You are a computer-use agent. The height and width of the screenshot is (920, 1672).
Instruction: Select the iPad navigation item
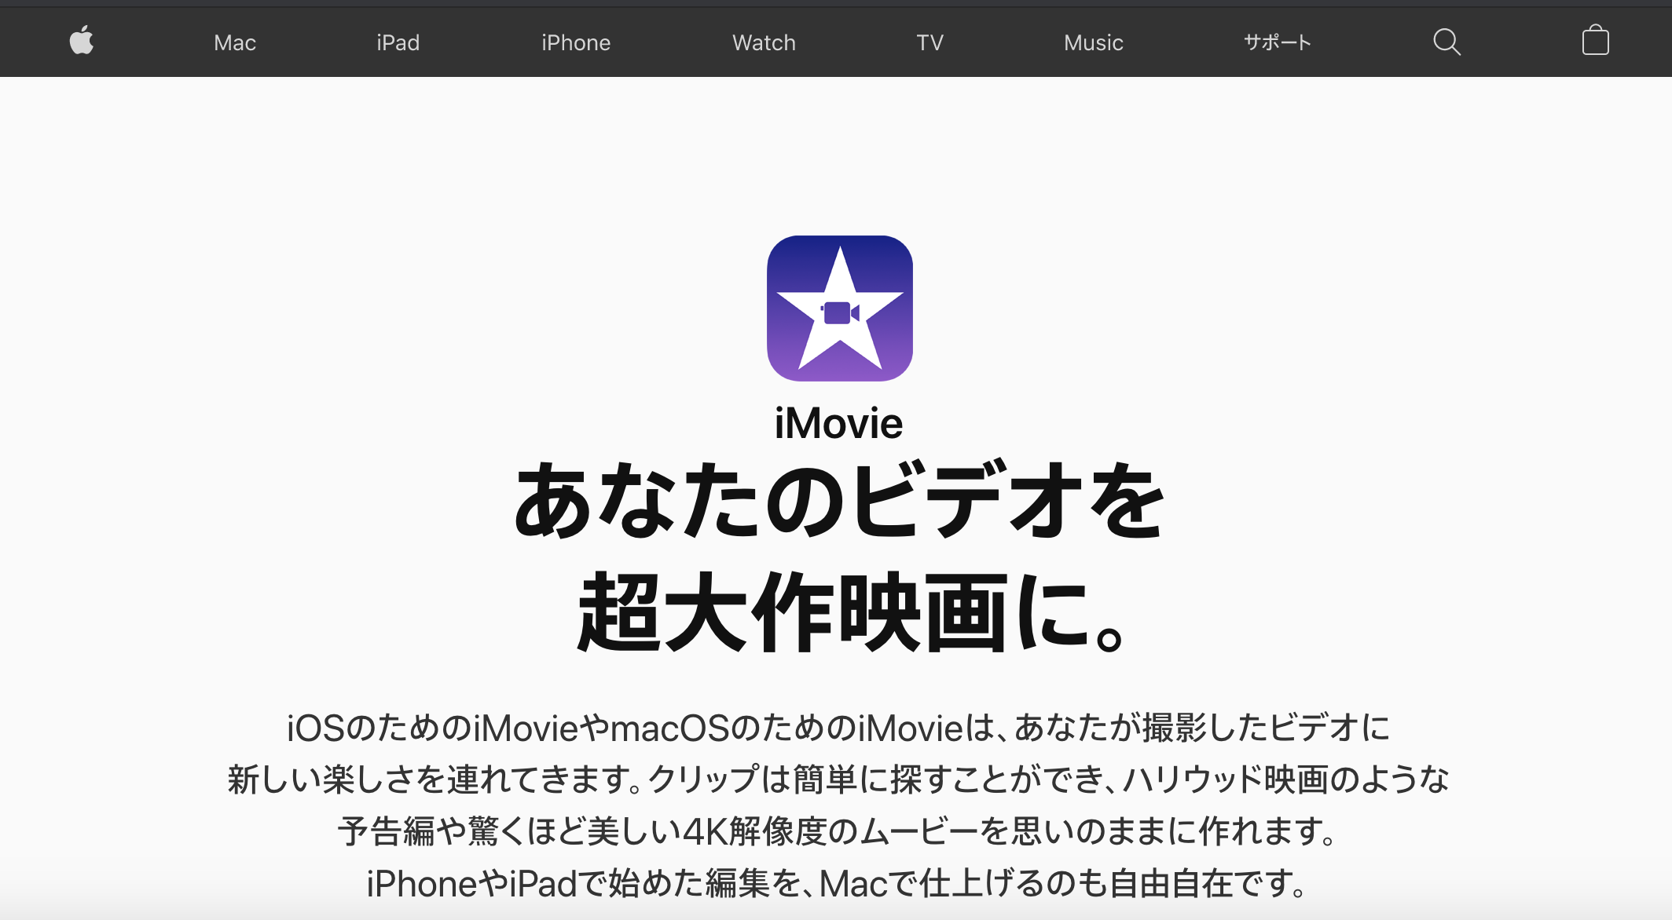pyautogui.click(x=399, y=42)
